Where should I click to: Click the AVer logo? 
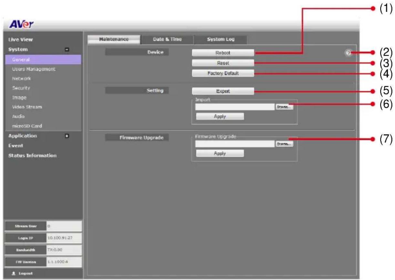[x=22, y=25]
